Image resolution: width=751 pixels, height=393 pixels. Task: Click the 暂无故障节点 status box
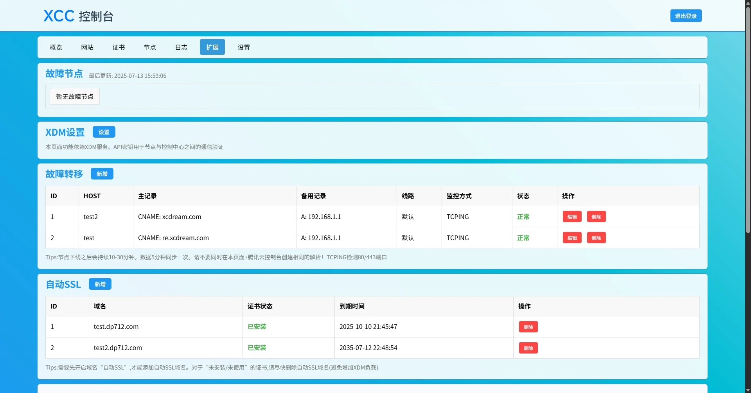click(75, 97)
